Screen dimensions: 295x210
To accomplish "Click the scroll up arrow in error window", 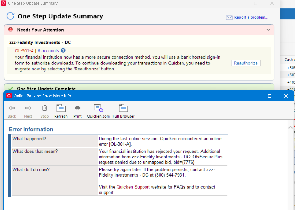I will [290, 127].
